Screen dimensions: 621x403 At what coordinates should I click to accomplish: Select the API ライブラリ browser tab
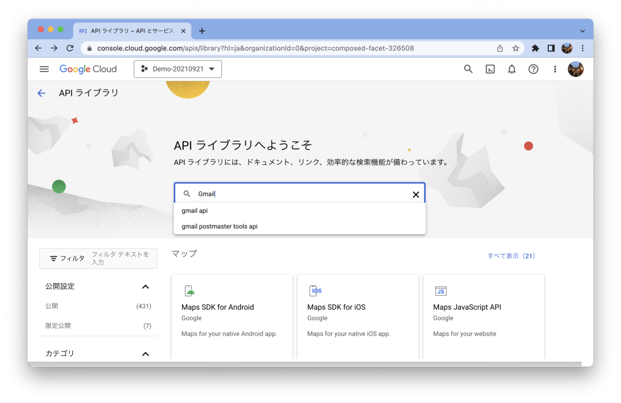click(132, 31)
